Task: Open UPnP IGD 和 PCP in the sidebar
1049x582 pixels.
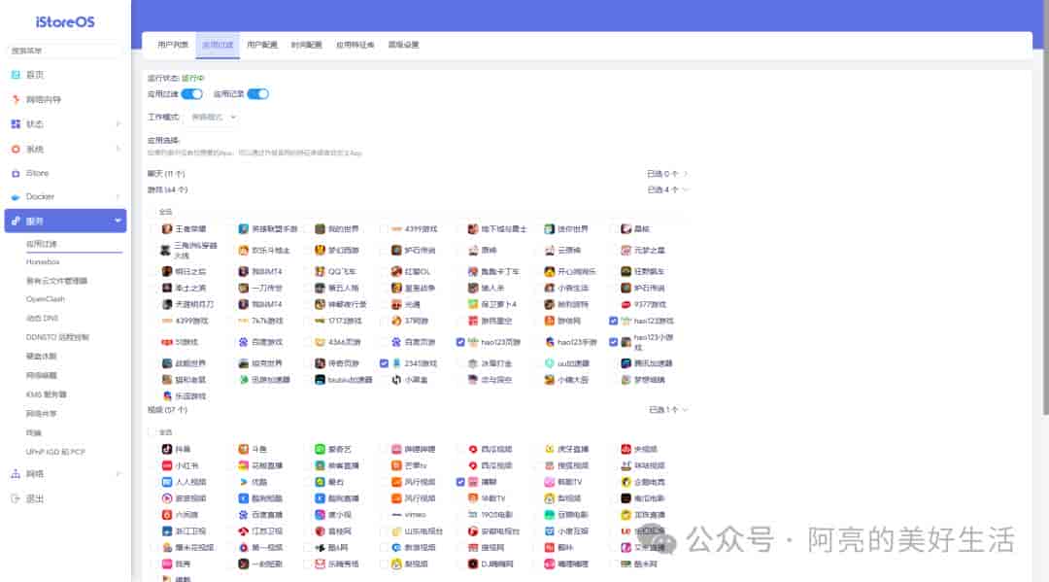Action: click(x=55, y=452)
